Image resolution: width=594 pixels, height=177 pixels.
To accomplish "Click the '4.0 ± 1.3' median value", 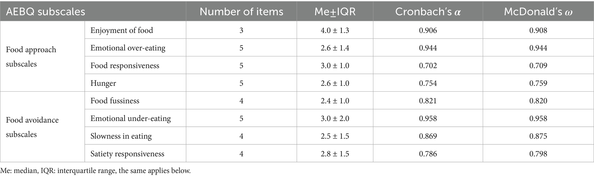I will point(335,30).
